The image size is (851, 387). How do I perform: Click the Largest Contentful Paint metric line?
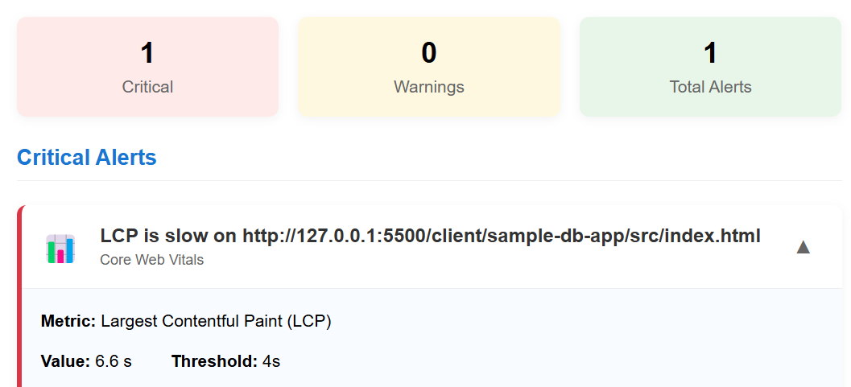tap(186, 321)
